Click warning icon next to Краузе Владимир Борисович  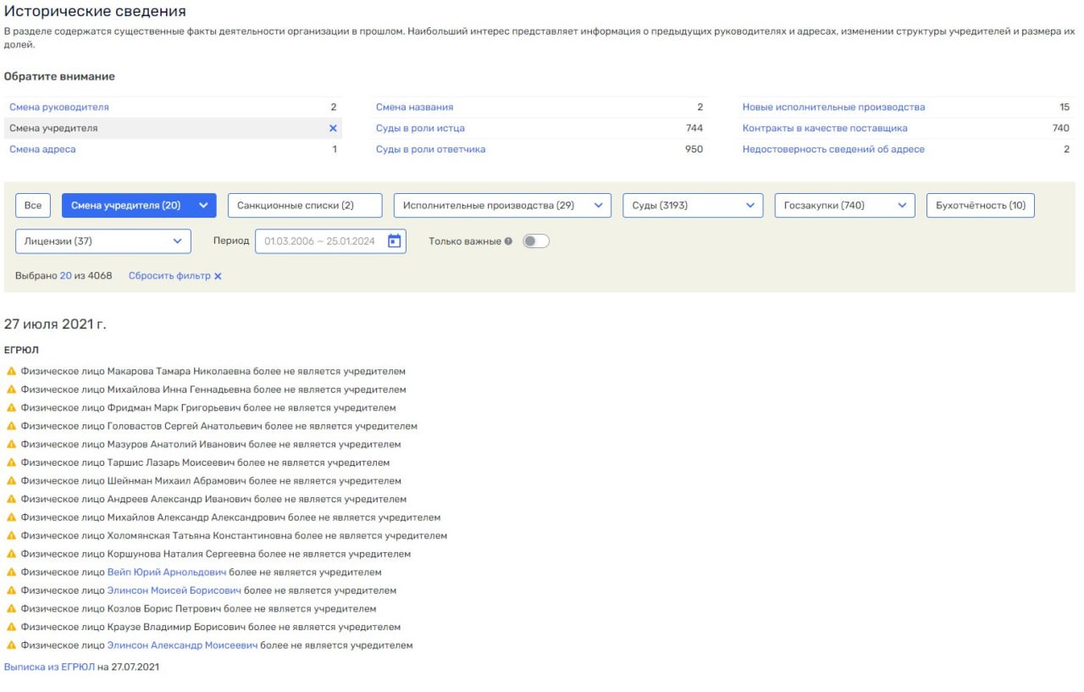11,628
